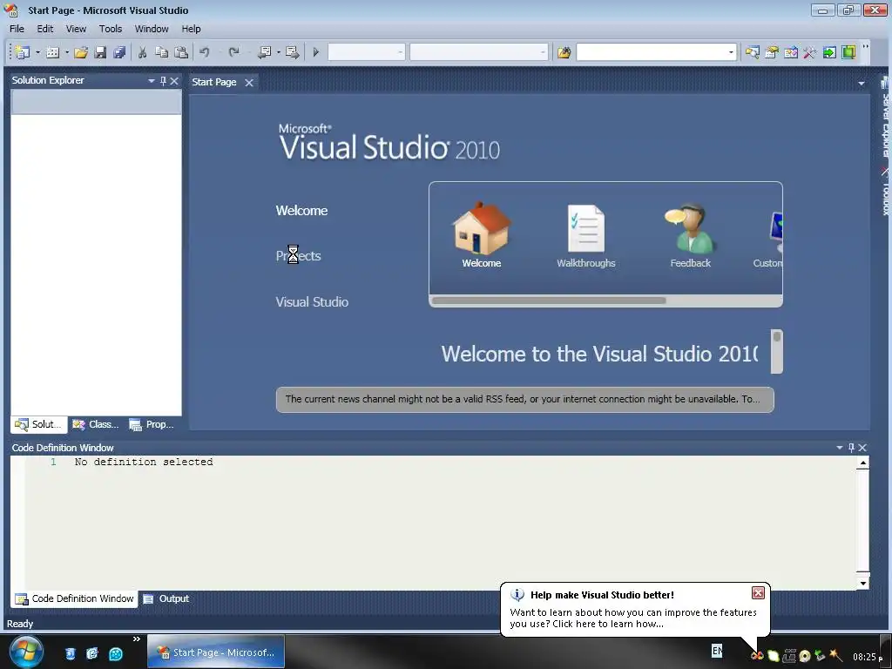Click the Cut scissors icon
The image size is (892, 669).
tap(142, 52)
